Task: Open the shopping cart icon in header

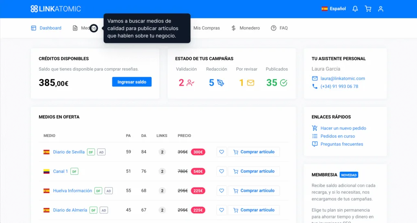Action: pyautogui.click(x=368, y=9)
